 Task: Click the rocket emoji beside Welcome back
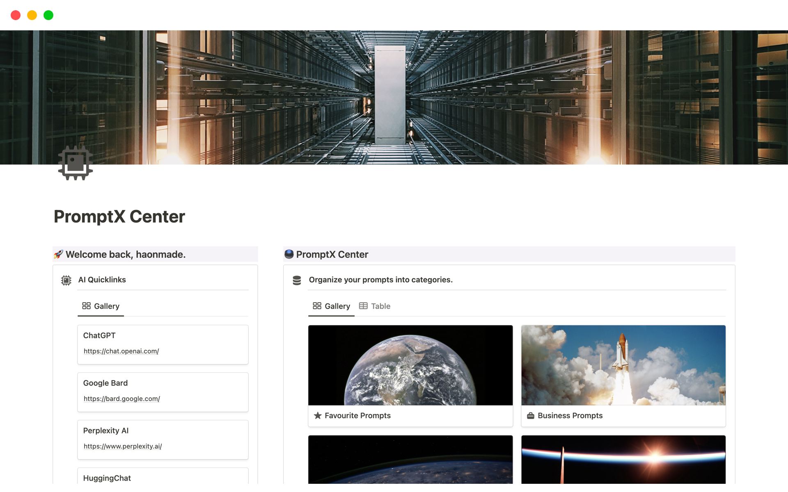tap(58, 254)
